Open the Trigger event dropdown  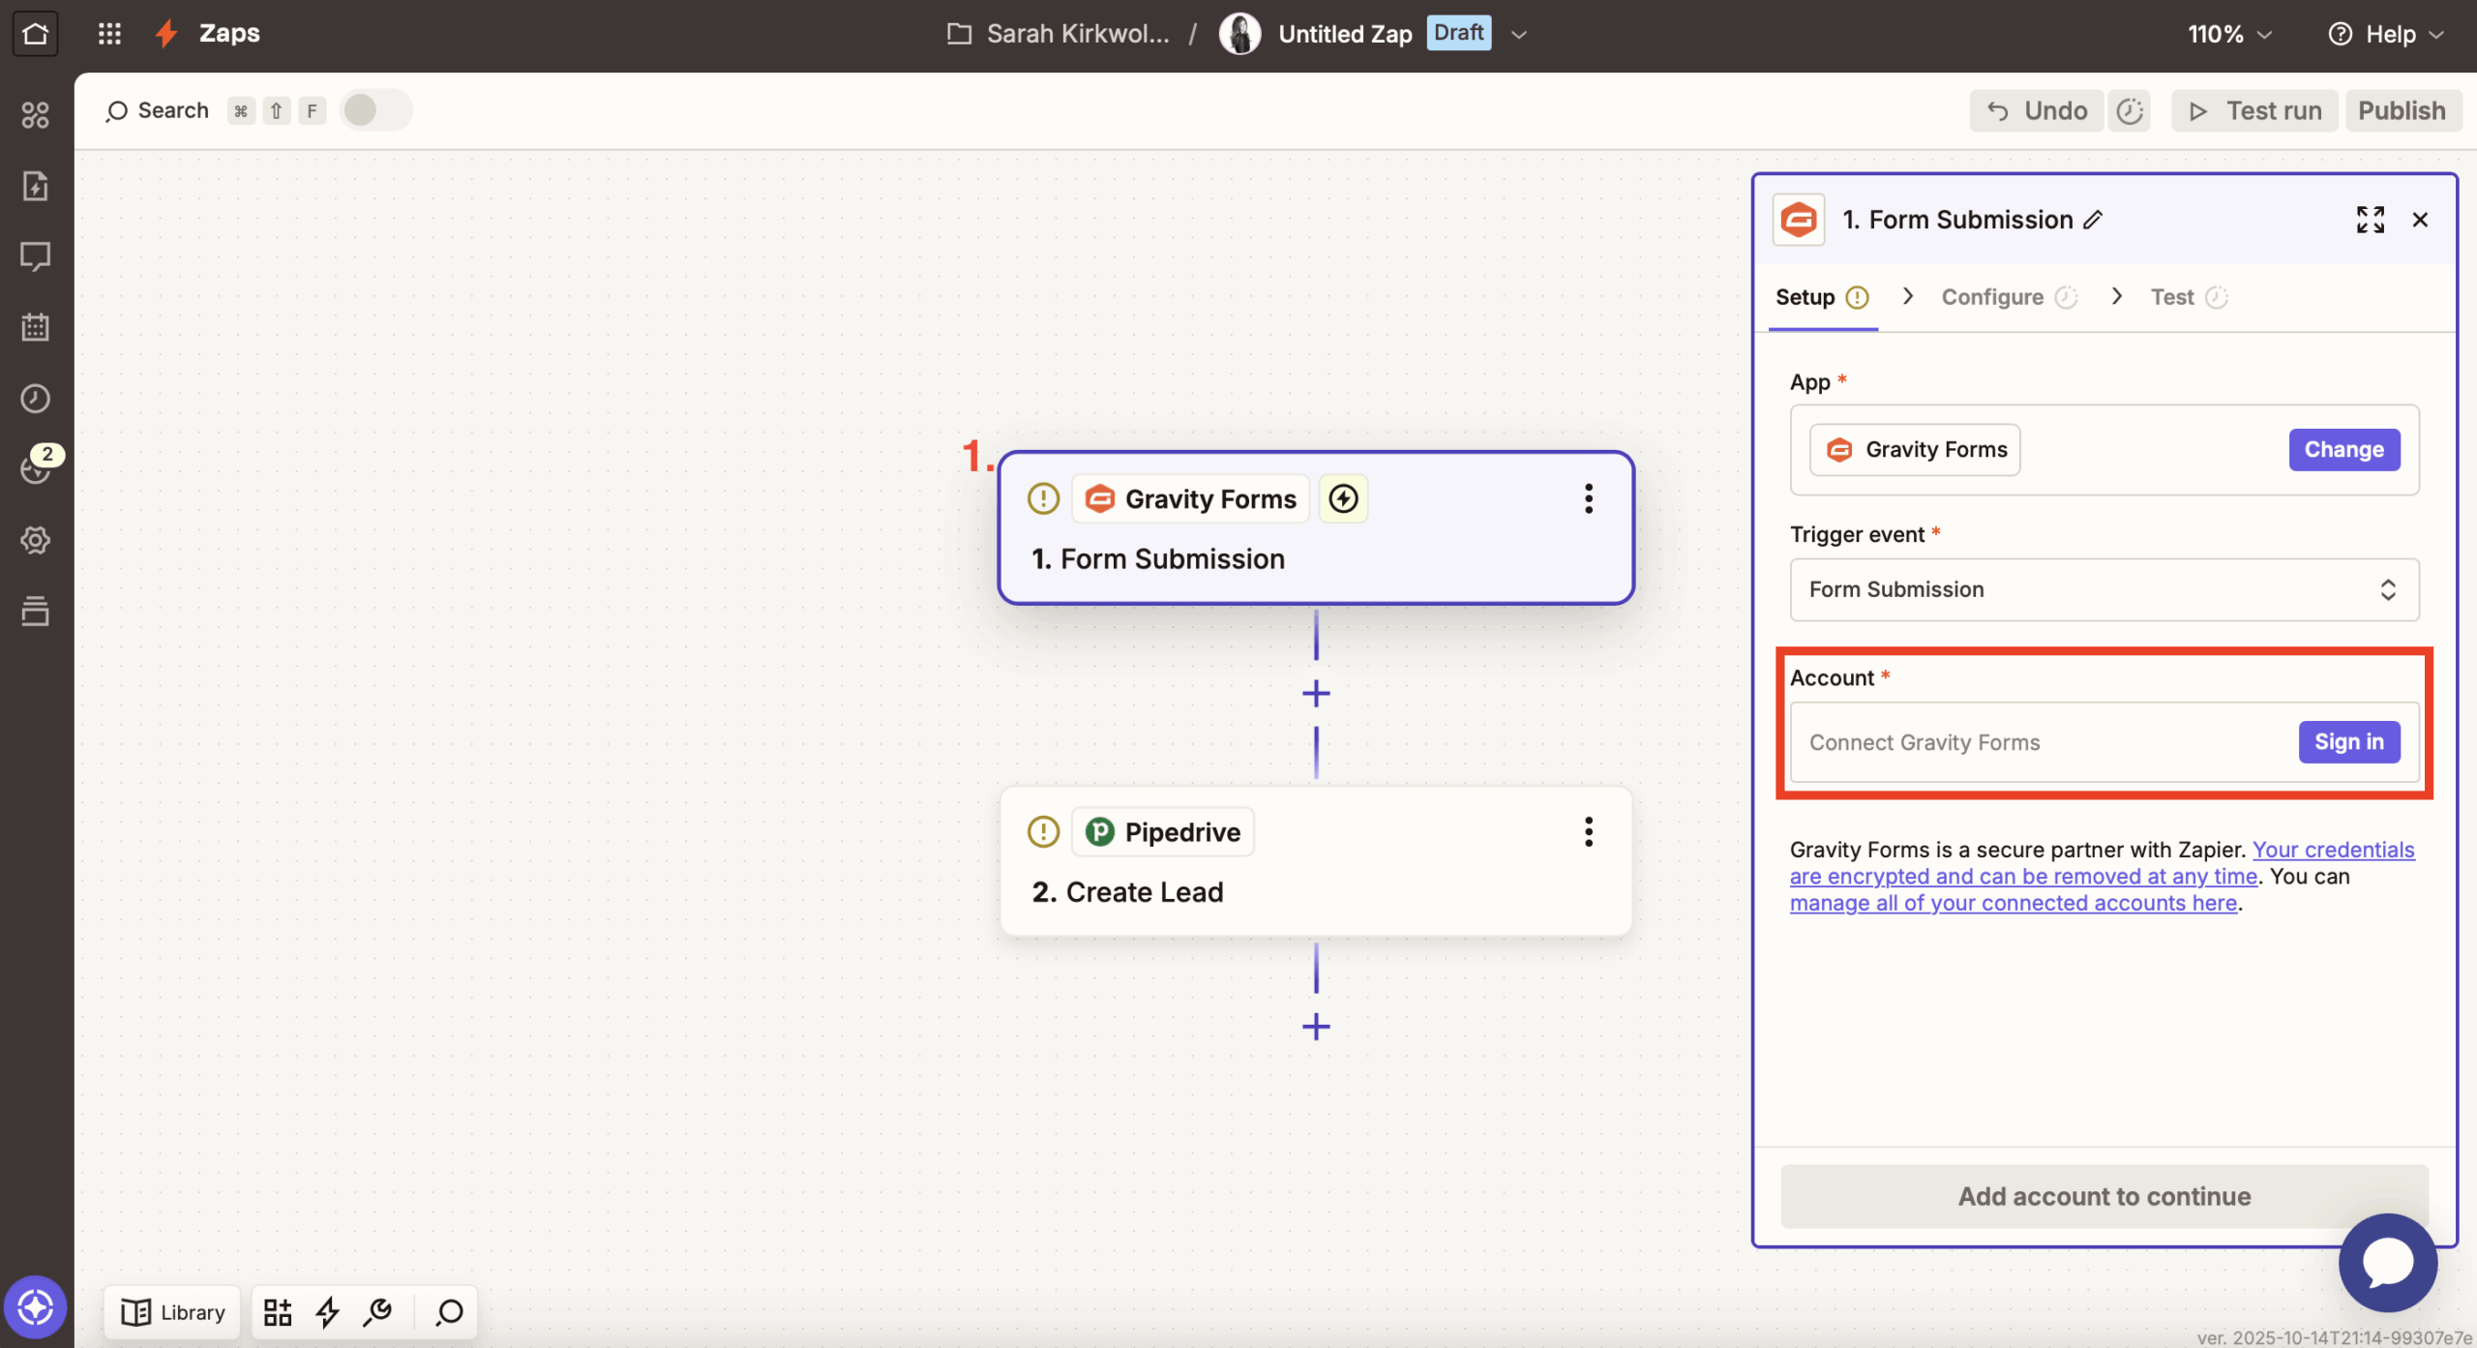coord(2104,589)
